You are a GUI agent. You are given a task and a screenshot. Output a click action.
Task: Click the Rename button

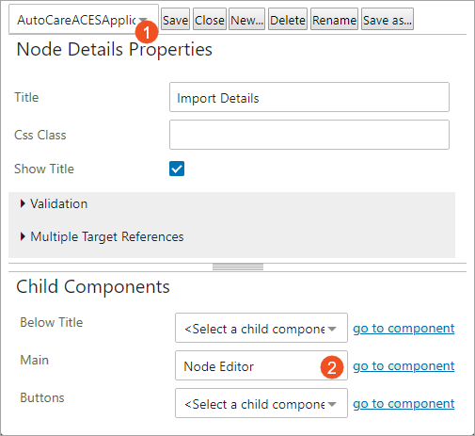(334, 19)
